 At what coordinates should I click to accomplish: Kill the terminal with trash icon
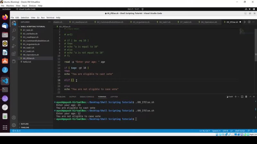tap(246, 97)
